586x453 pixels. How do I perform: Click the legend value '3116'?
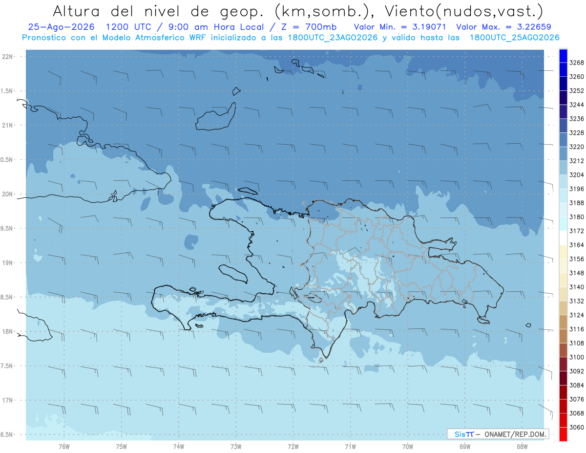[577, 329]
